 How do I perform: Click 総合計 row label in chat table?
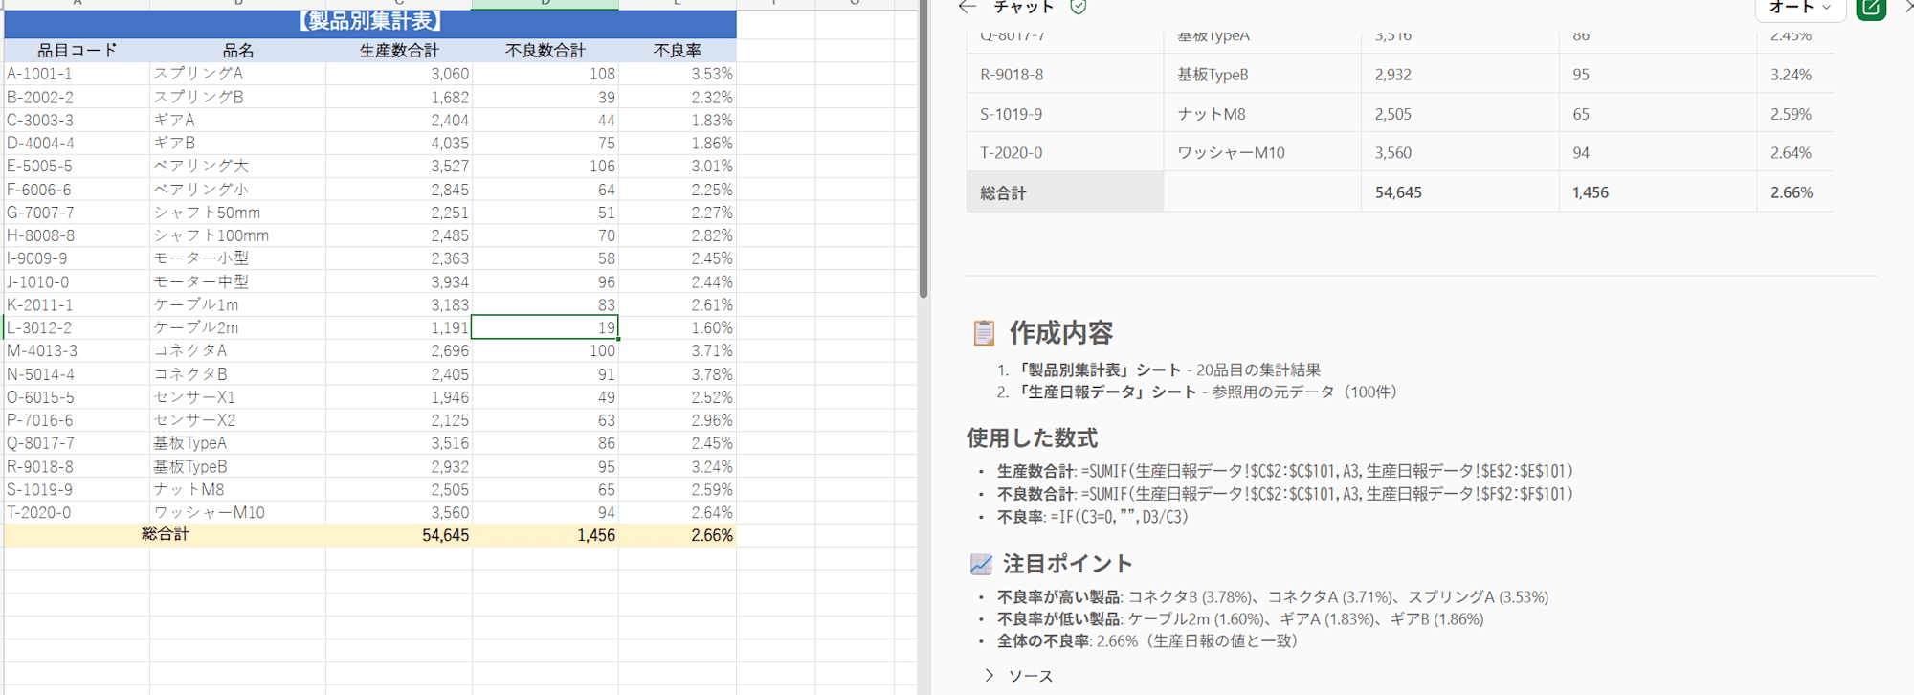(1003, 192)
